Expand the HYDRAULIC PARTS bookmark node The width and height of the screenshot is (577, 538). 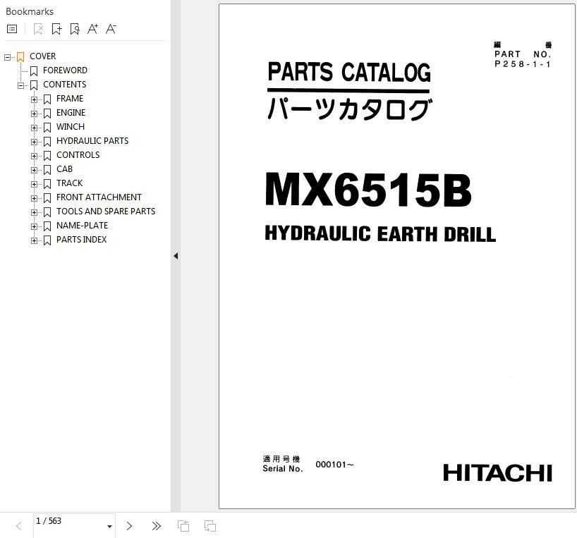point(34,142)
